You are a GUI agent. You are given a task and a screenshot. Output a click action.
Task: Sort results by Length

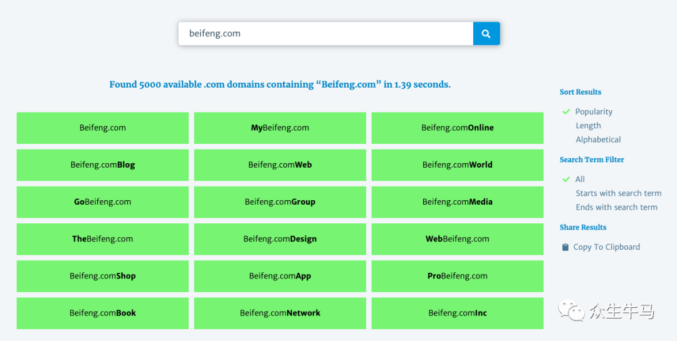click(588, 126)
